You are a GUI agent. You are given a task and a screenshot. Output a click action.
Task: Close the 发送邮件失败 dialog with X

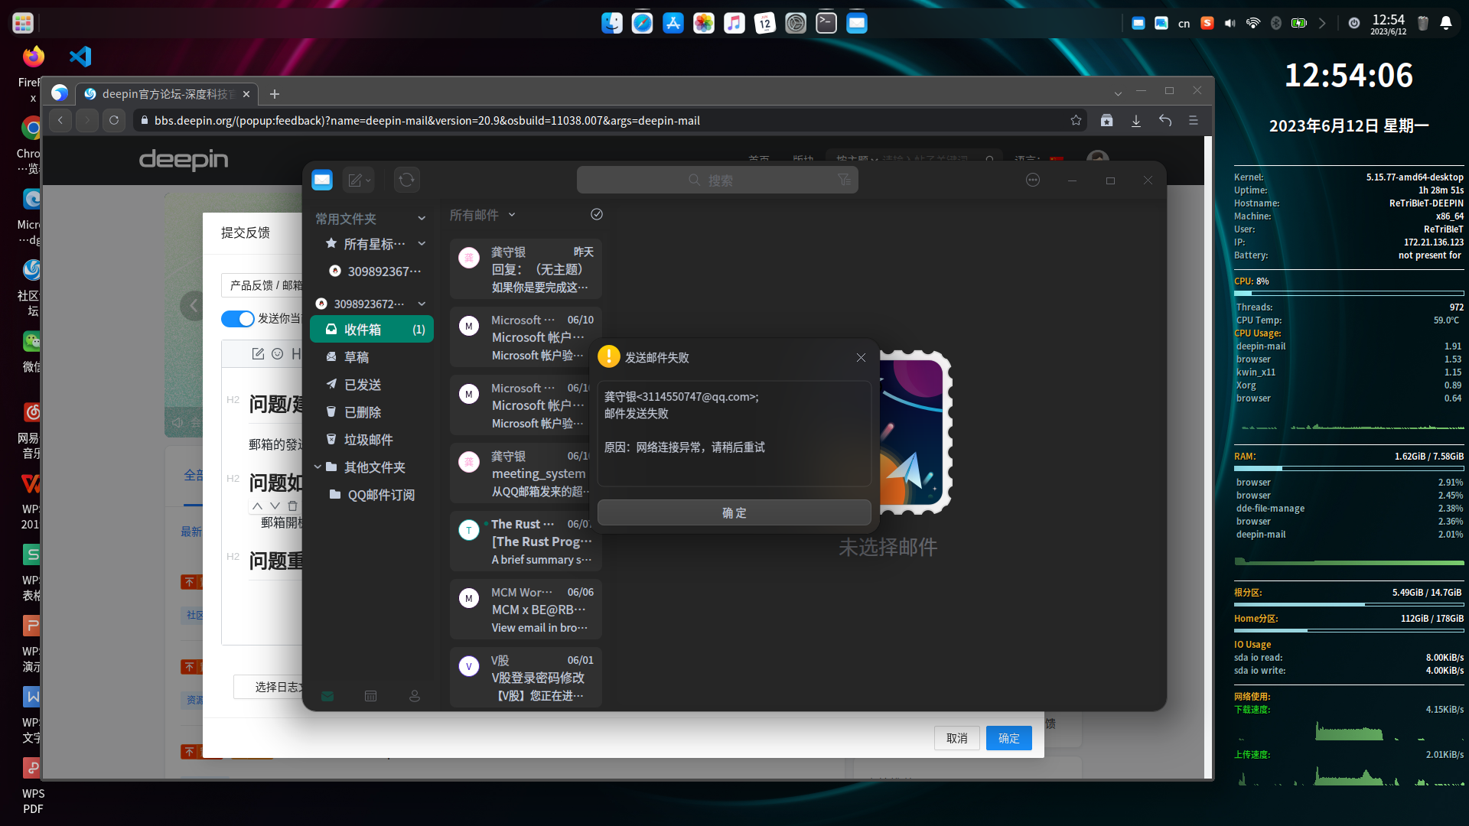tap(861, 358)
